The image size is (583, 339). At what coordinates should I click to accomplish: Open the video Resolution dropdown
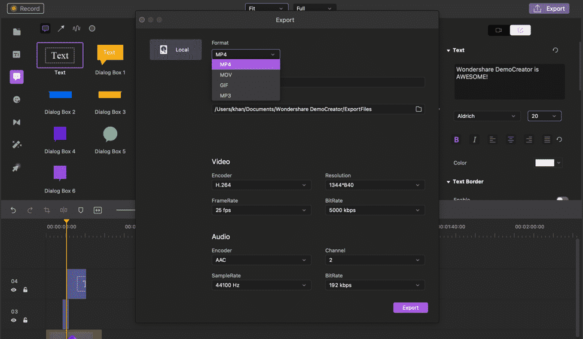374,185
